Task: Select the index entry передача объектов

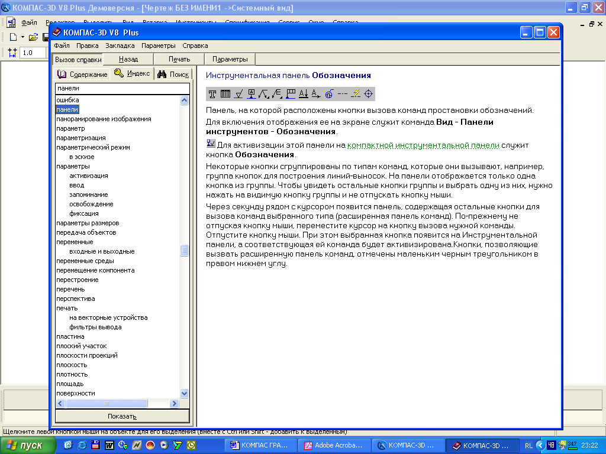Action: point(86,232)
